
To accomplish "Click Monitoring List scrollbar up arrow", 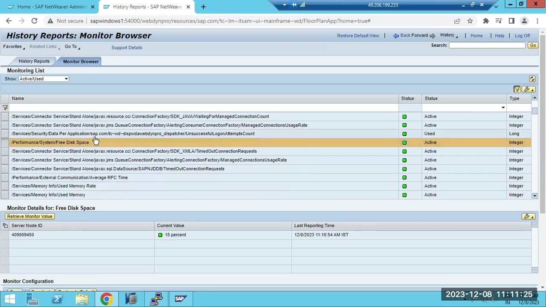I will [534, 98].
